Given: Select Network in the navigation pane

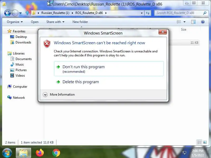Looking at the screenshot, I should [x=19, y=97].
